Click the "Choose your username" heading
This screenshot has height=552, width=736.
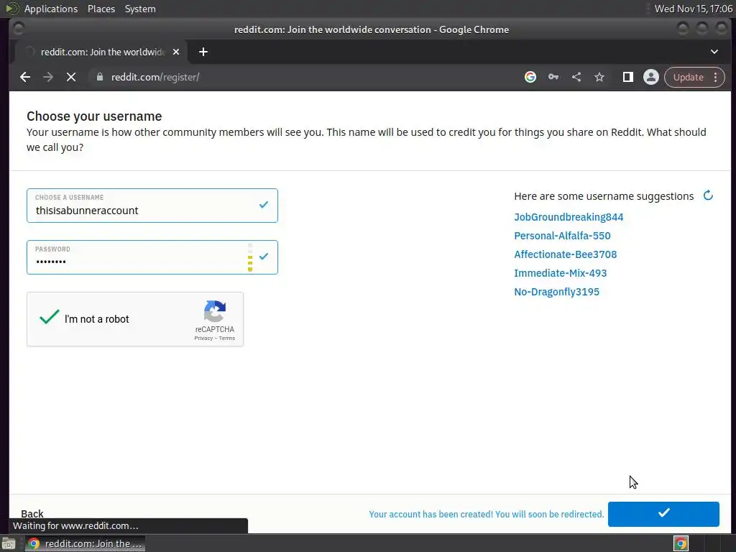click(94, 116)
